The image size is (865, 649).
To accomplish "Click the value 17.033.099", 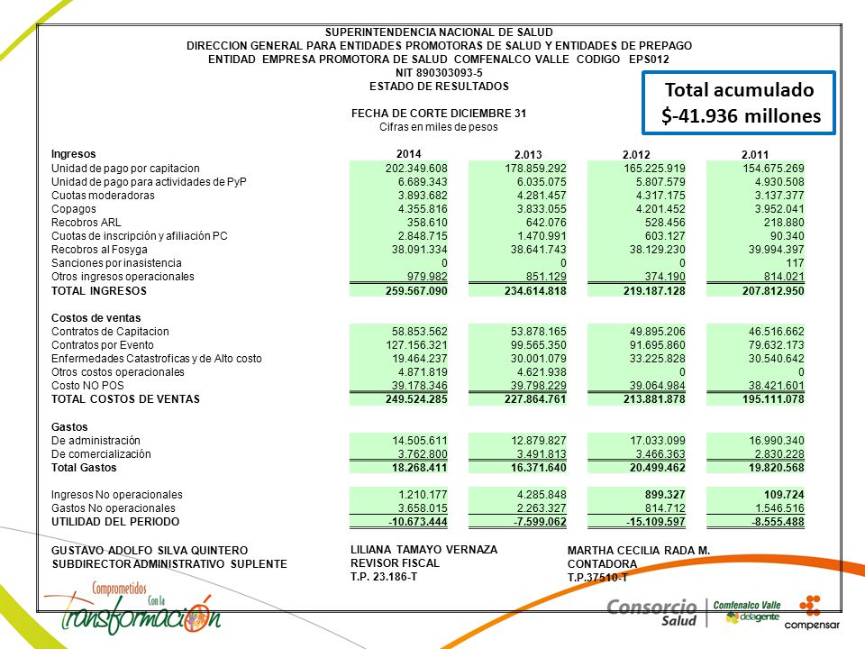I will (658, 441).
